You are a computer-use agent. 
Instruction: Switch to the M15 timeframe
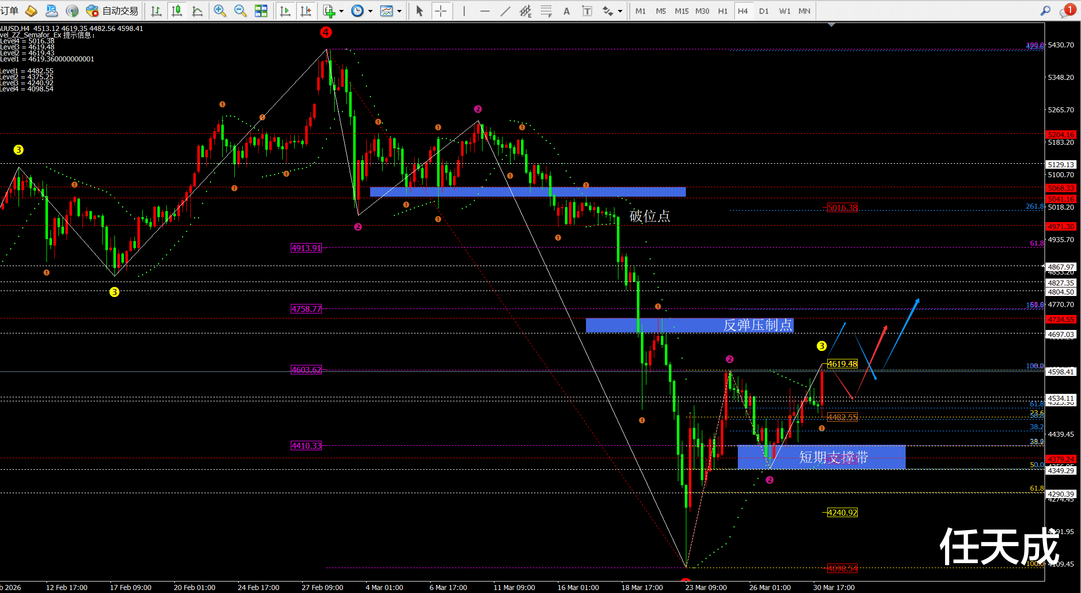tap(681, 11)
